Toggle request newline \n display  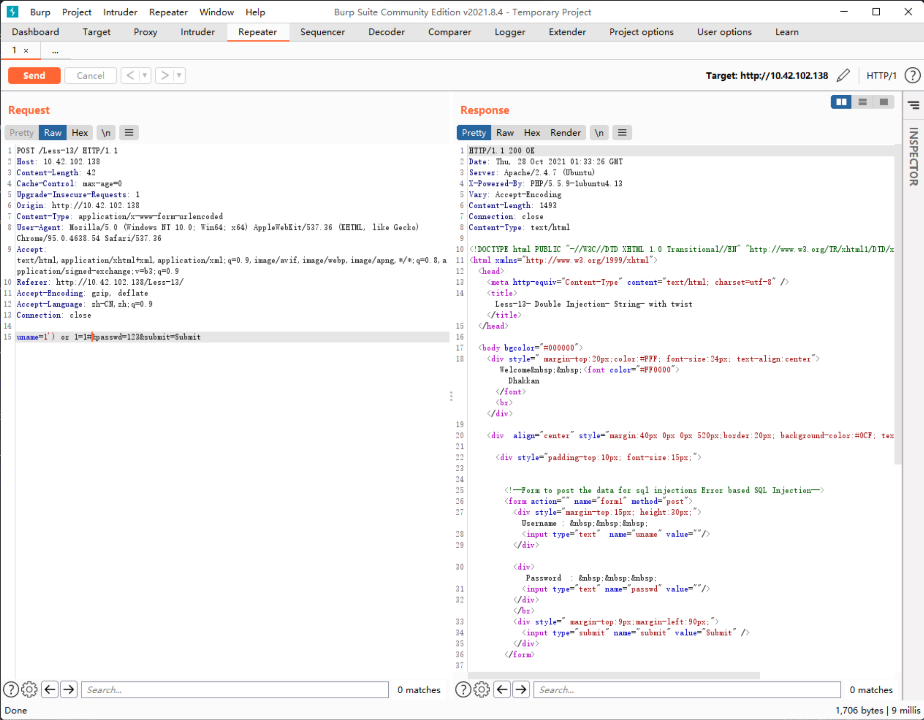(106, 133)
